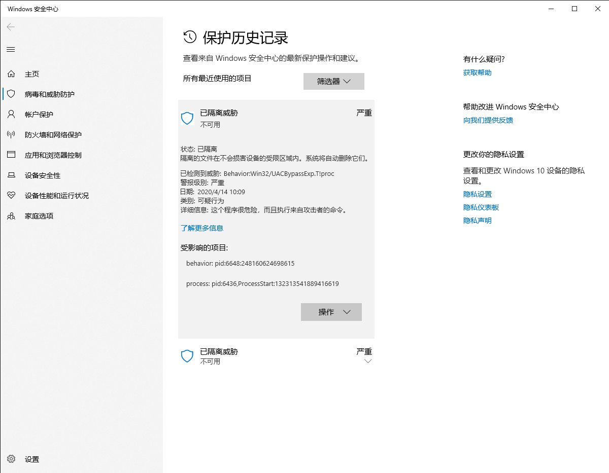Click the window icon beside 应用和浏览器控制
Screen dimensions: 609x473
11,155
